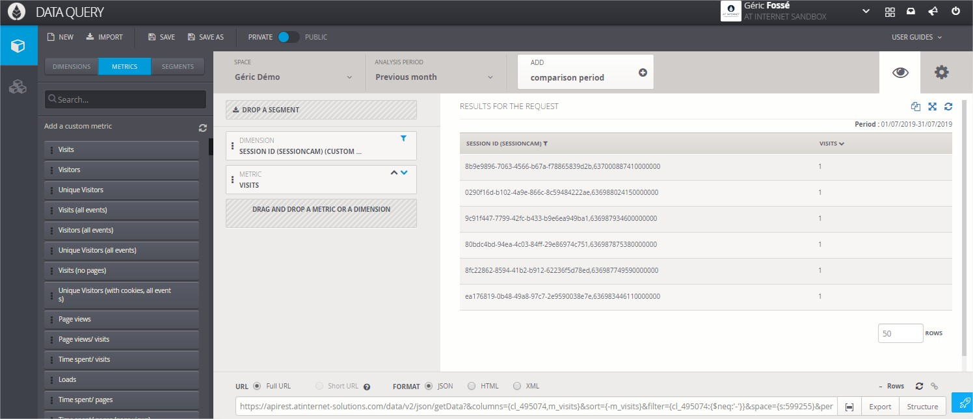Click the eye preview icon
The height and width of the screenshot is (419, 973).
click(900, 72)
